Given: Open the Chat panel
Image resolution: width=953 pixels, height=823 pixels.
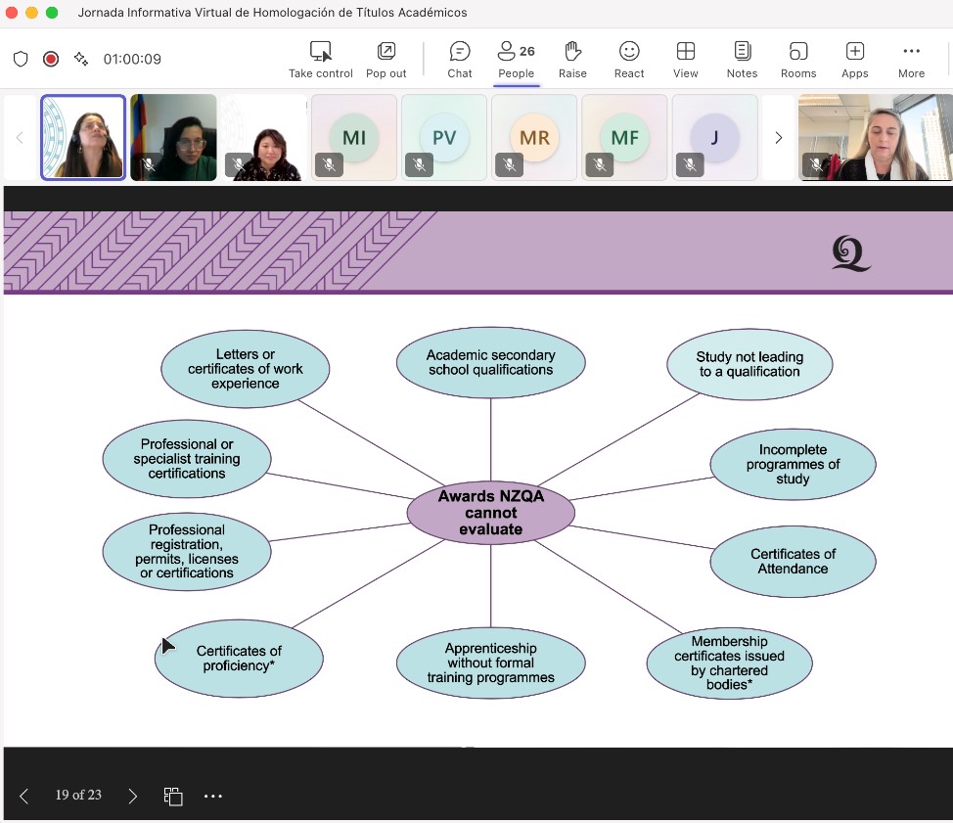Looking at the screenshot, I should click(460, 60).
